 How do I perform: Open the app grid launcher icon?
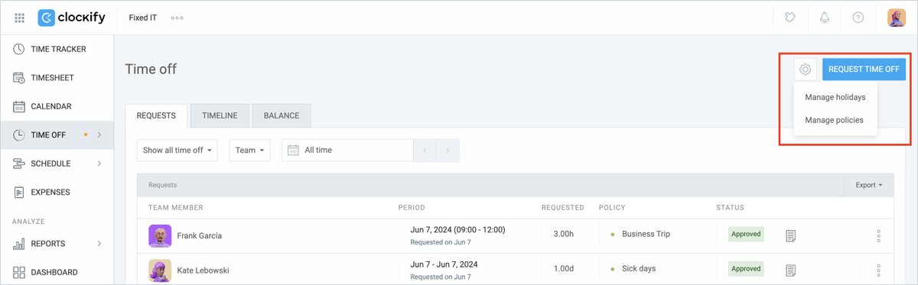[x=19, y=18]
